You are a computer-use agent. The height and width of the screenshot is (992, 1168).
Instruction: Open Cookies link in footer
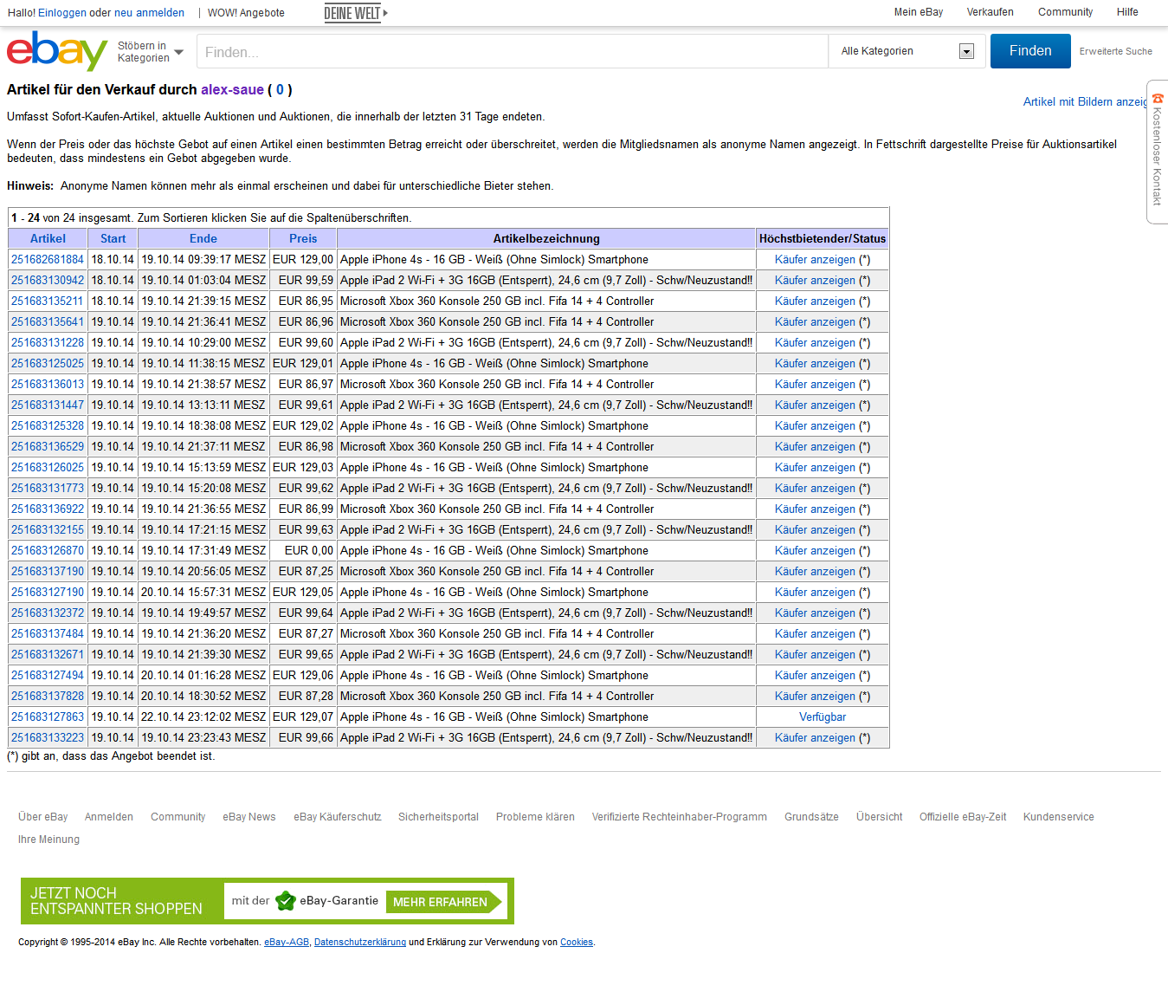point(577,943)
